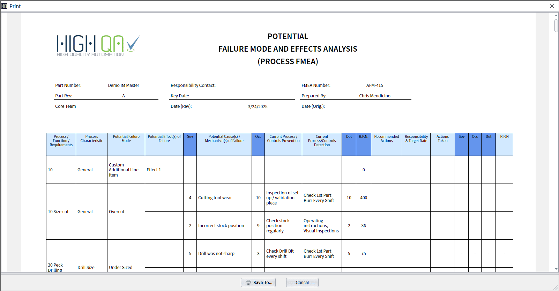Image resolution: width=559 pixels, height=291 pixels.
Task: Click the 'Date (Orig.):' label
Action: point(313,106)
